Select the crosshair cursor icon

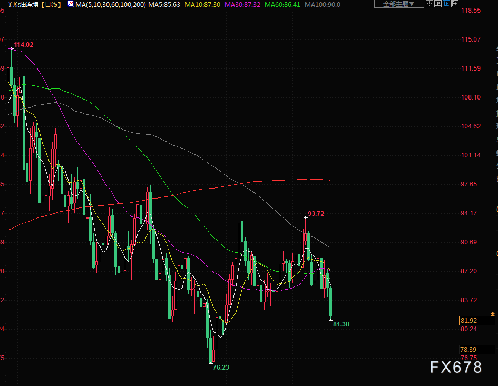[429, 4]
